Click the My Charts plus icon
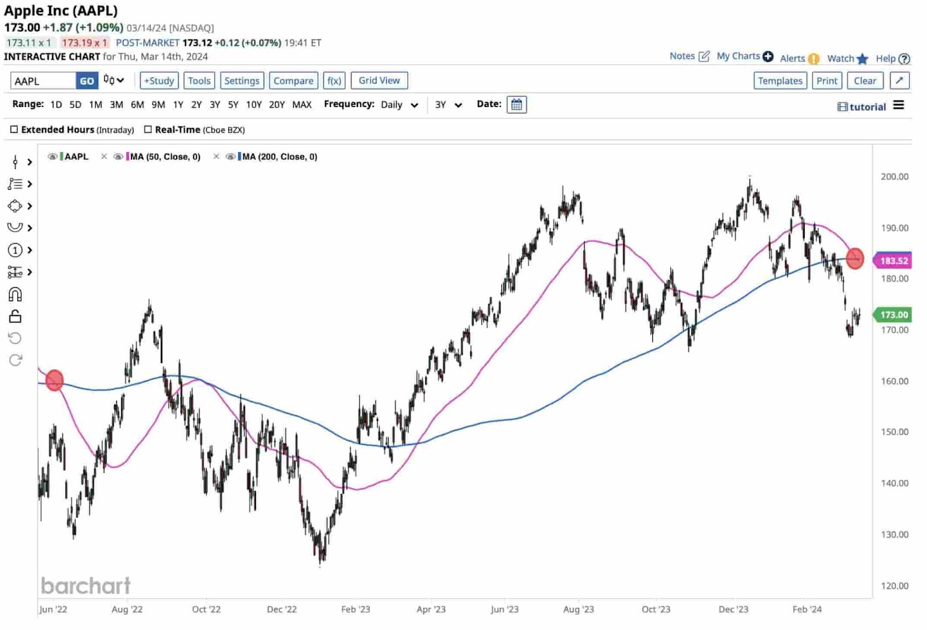Image resolution: width=927 pixels, height=630 pixels. (x=768, y=56)
